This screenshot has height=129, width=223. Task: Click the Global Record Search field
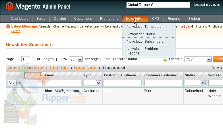(x=158, y=5)
